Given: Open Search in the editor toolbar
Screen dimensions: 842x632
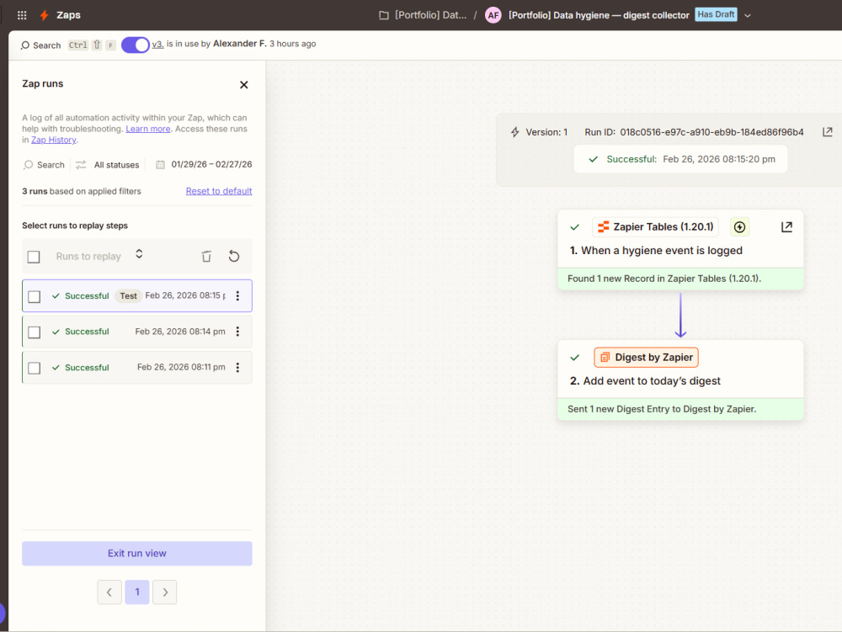Looking at the screenshot, I should 40,45.
